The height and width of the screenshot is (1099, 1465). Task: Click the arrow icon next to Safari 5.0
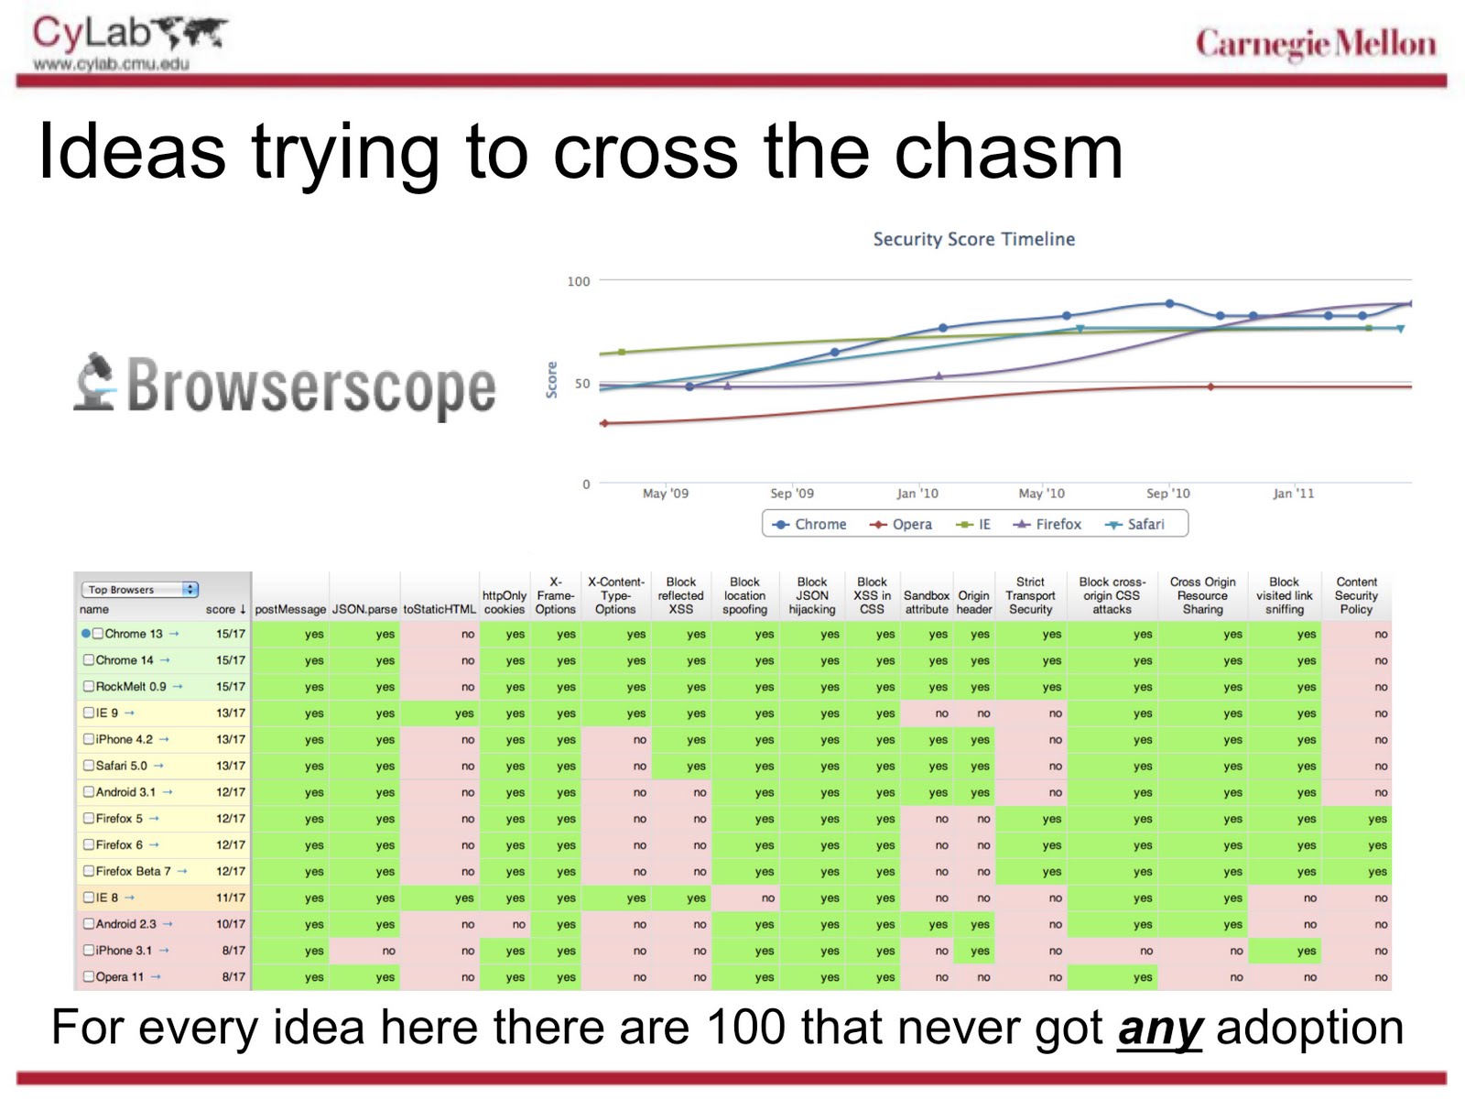[x=158, y=767]
